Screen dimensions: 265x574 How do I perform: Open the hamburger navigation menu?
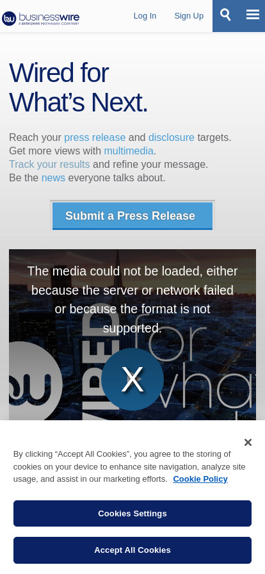[x=253, y=15]
